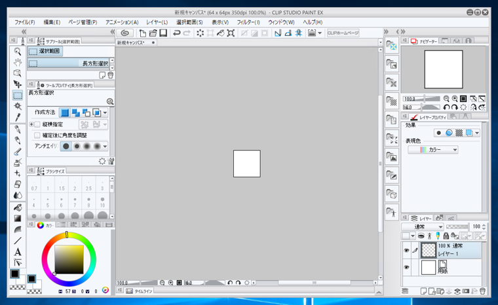
Task: Toggle border effect in layer property
Action: [438, 133]
